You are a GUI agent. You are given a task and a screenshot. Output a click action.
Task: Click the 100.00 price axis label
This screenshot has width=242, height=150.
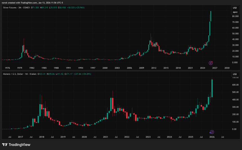pos(235,122)
